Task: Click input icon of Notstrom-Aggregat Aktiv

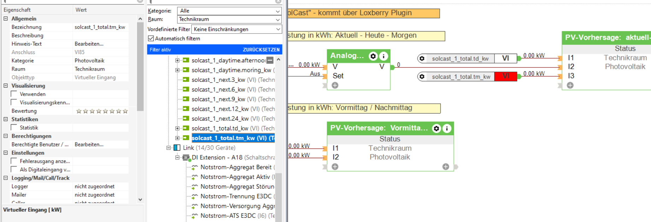Action: 195,177
